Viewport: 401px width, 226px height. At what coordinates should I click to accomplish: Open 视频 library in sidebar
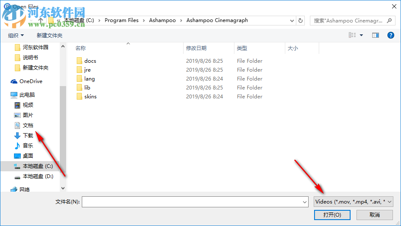(x=24, y=105)
